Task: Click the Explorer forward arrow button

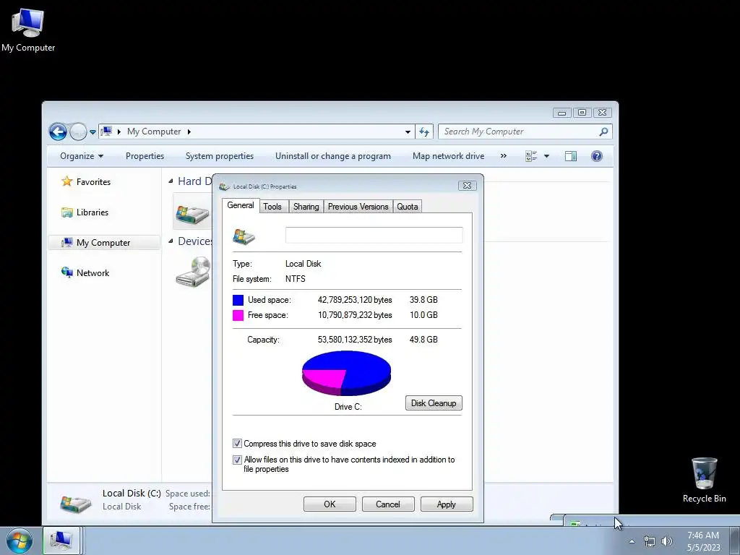Action: [x=78, y=132]
